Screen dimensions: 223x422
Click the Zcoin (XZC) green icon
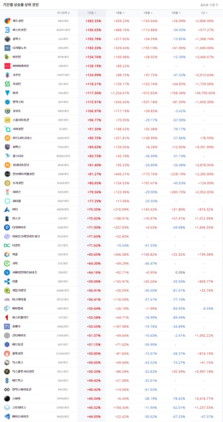point(8,84)
